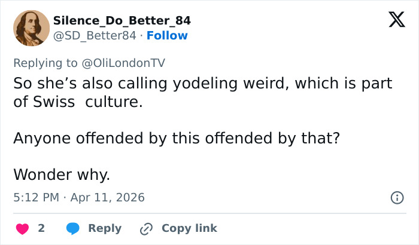419x245 pixels.
Task: Open Silence_Do_Better_84's profile avatar
Action: tap(32, 27)
